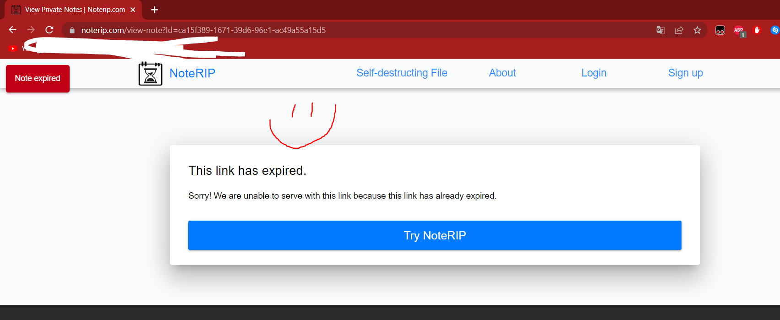
Task: Open the YouTube bookmark
Action: (x=13, y=49)
